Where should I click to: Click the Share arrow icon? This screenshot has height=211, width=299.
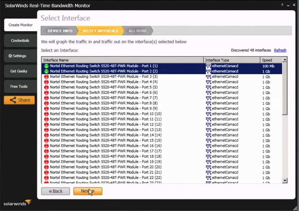click(x=13, y=100)
